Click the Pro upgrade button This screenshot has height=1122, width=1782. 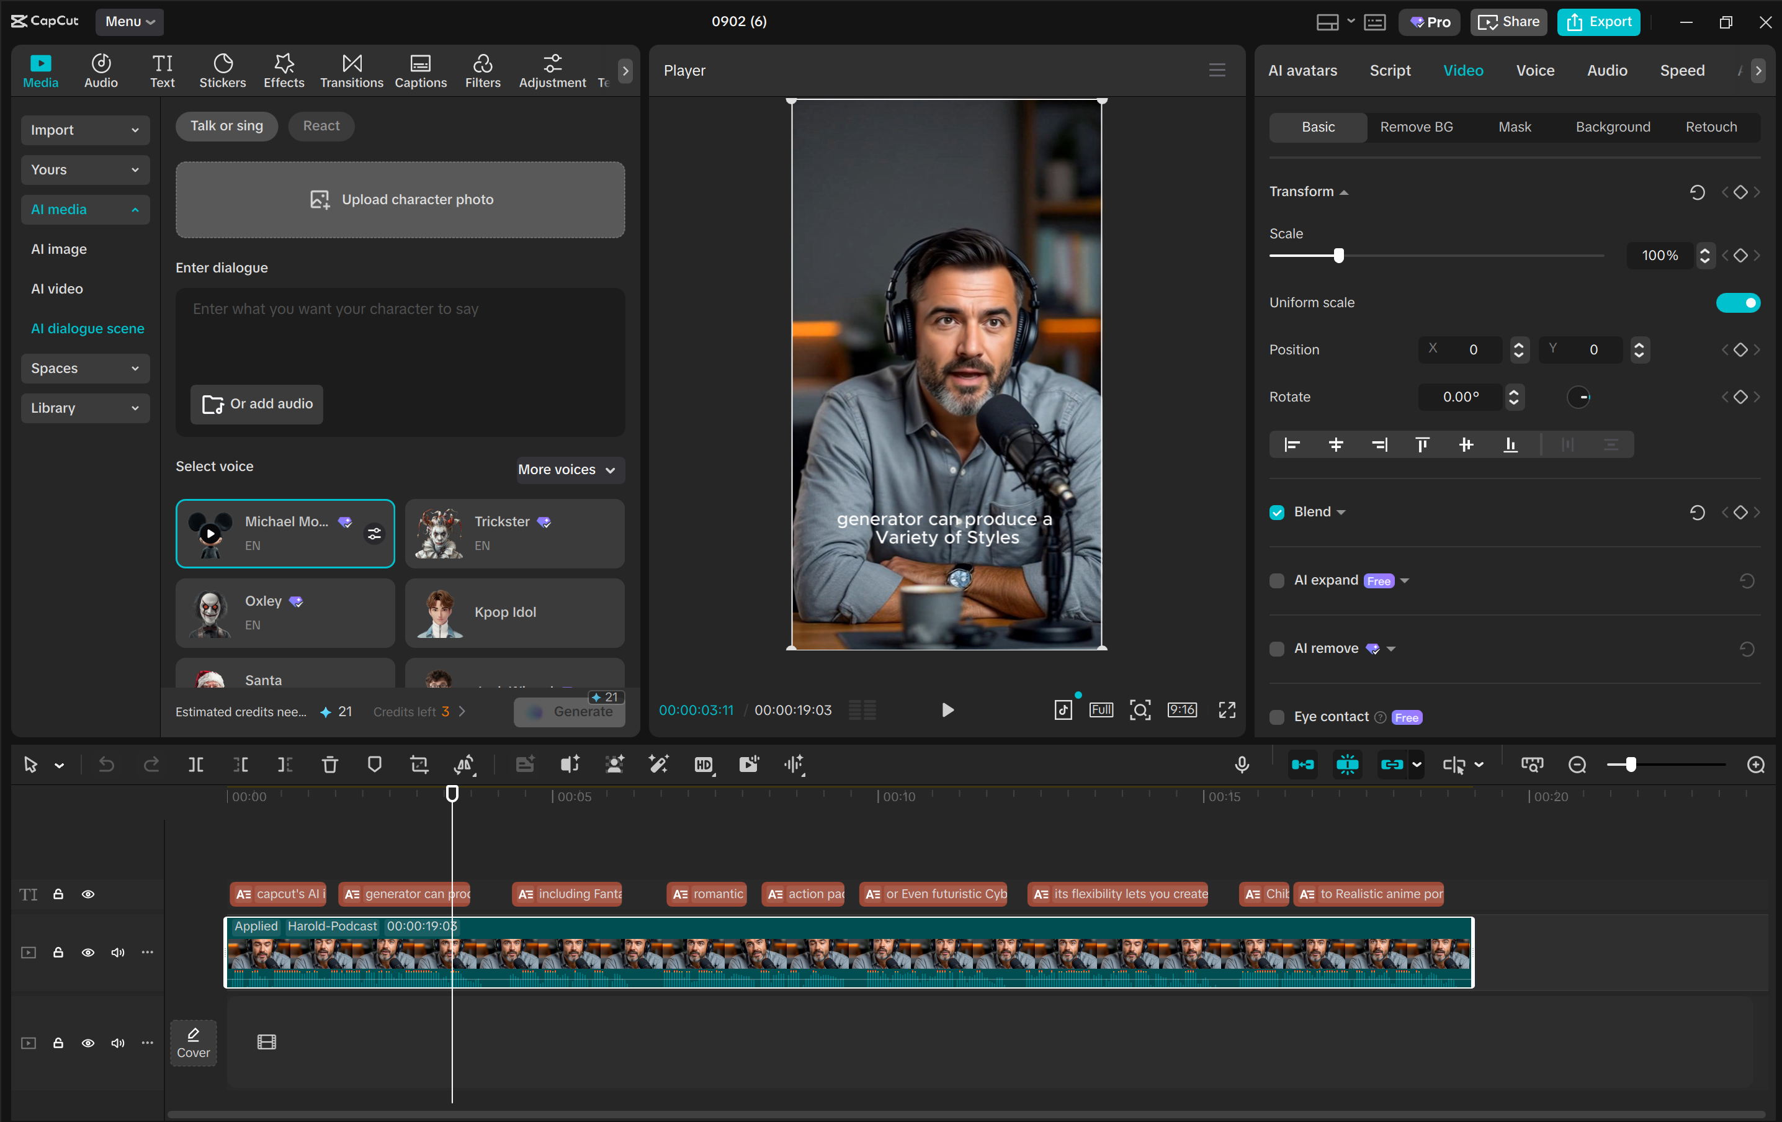[x=1429, y=22]
